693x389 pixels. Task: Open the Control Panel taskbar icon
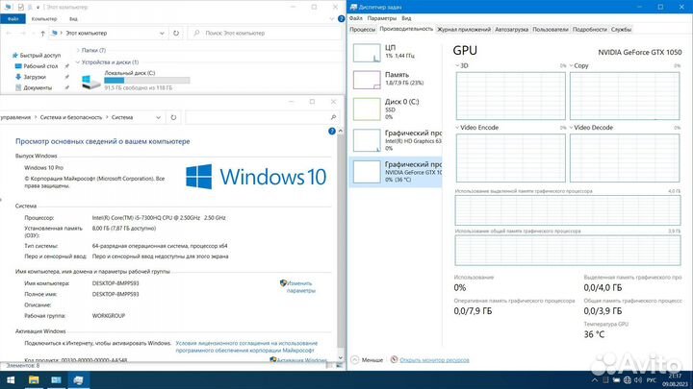(x=56, y=380)
